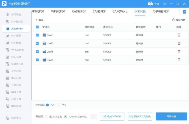Delete 2.ofd with its trash icon
The image size is (189, 124).
[179, 52]
